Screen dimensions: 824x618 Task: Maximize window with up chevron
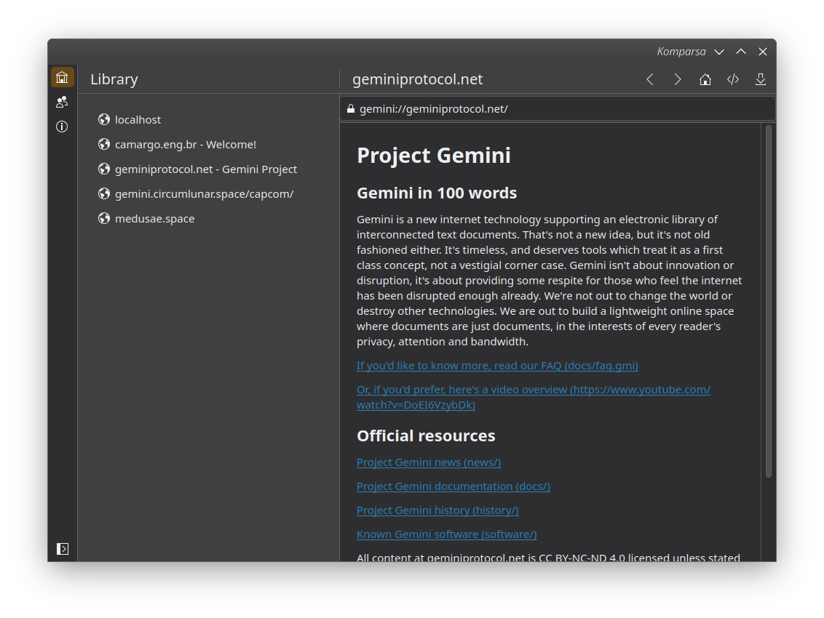pyautogui.click(x=741, y=52)
